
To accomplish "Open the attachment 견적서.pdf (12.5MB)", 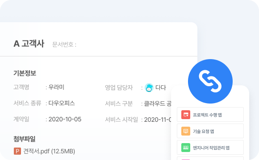I will 45,151.
